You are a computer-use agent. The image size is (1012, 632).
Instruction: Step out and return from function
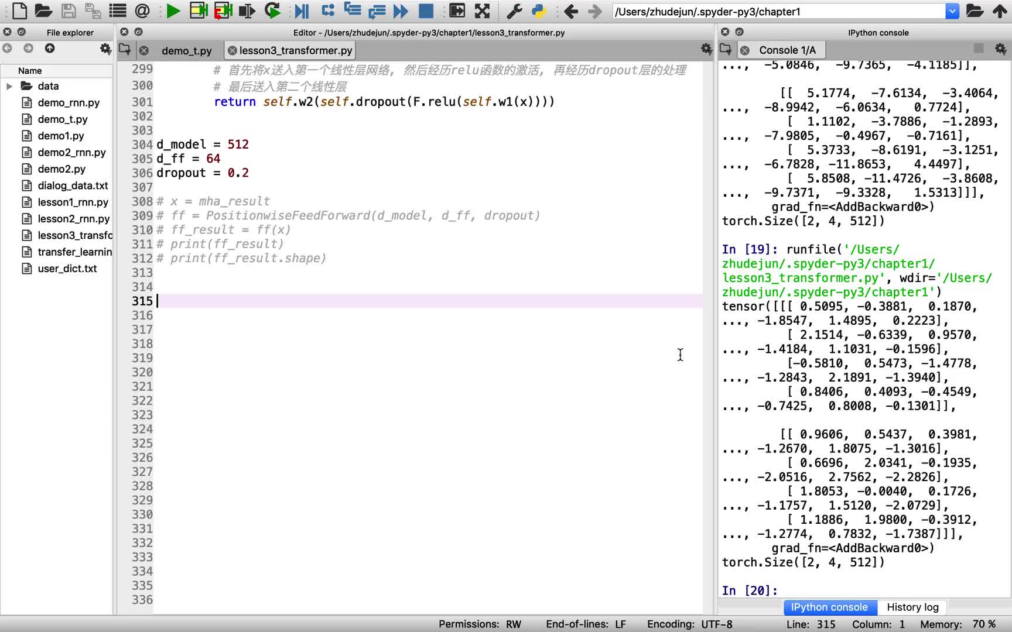[x=377, y=11]
